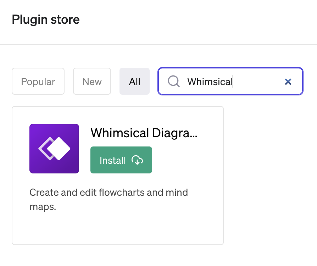This screenshot has width=317, height=266.
Task: Focus the search box containing Whimsical
Action: tap(230, 81)
